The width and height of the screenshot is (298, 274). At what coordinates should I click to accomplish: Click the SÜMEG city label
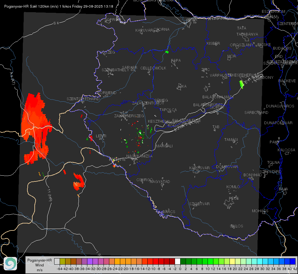[161, 100]
